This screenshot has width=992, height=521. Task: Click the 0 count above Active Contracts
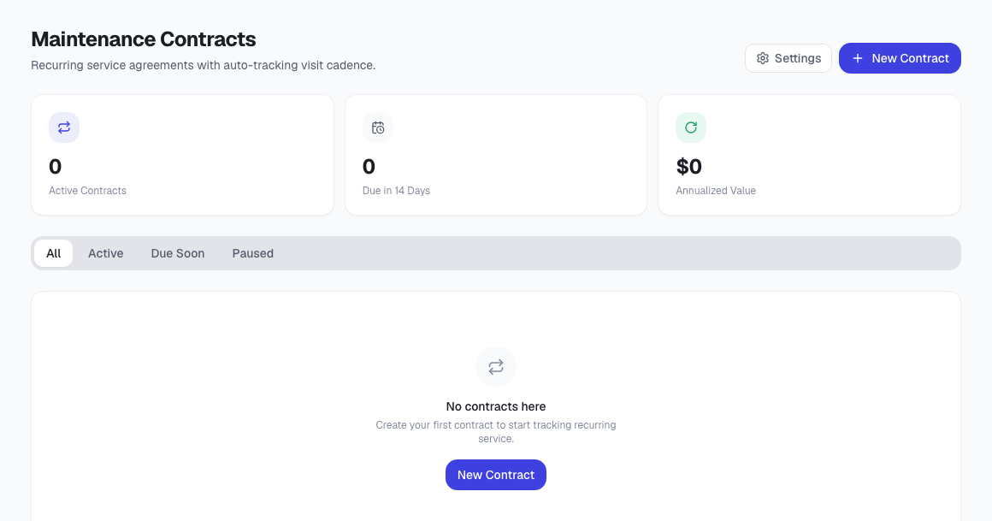(55, 167)
